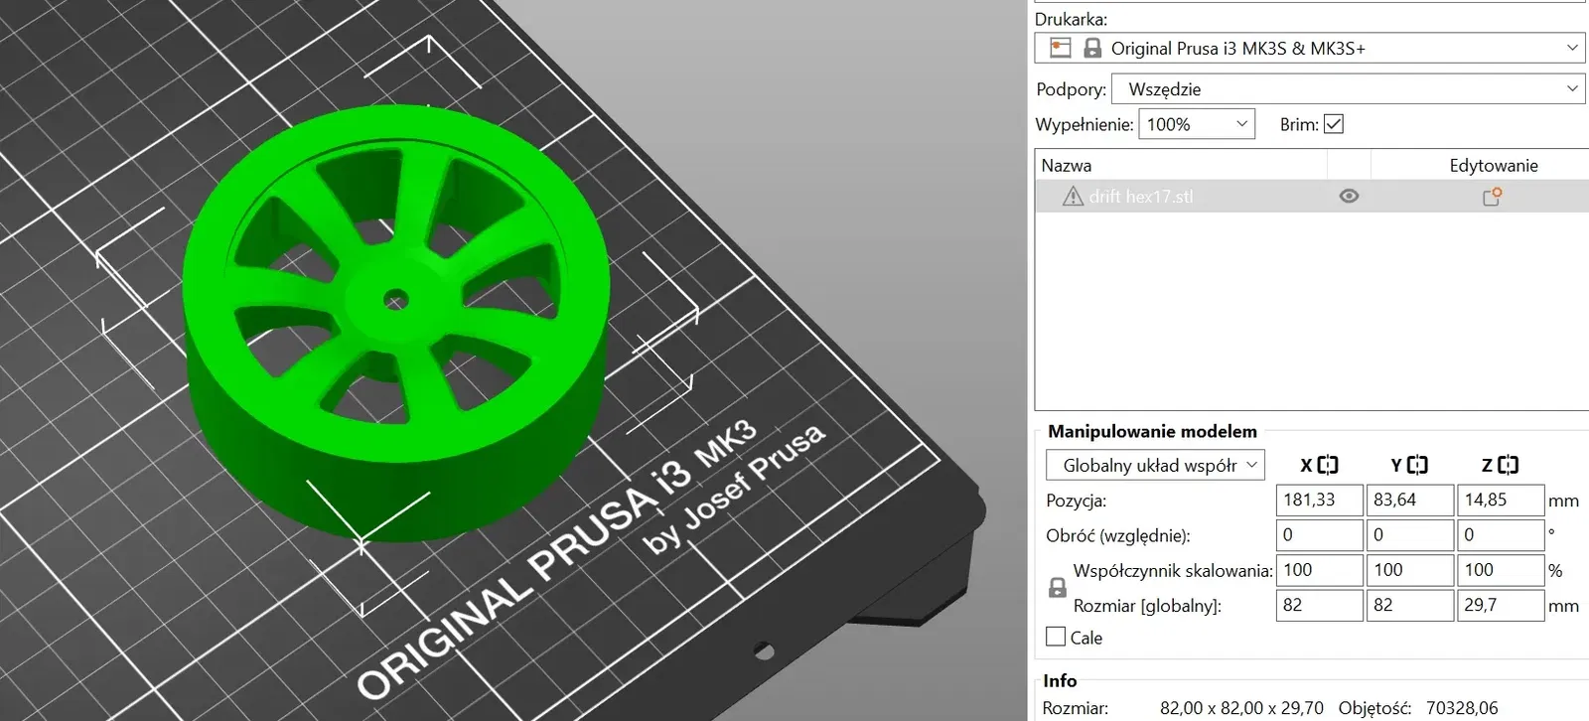
Task: Click the lock icon before Original Prusa i3 name
Action: tap(1092, 48)
